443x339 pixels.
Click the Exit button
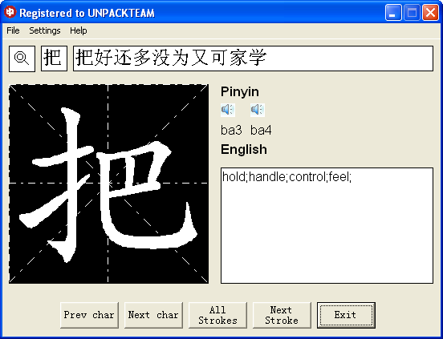coord(346,315)
